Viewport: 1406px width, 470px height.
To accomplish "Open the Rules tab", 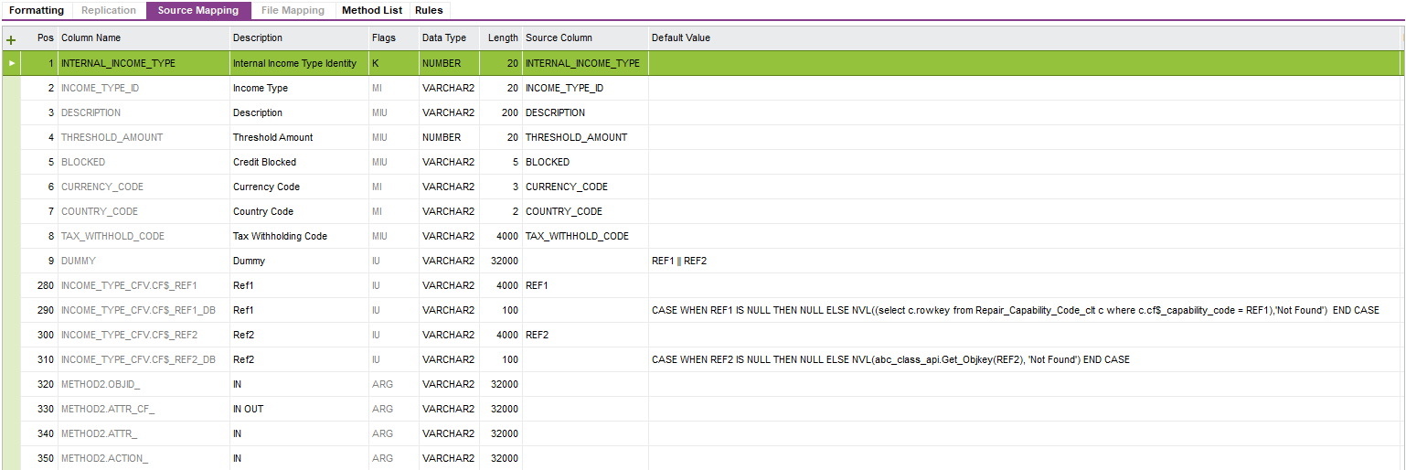I will 429,11.
